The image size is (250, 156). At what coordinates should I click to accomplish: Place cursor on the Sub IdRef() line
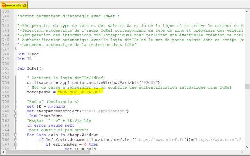click(x=30, y=68)
